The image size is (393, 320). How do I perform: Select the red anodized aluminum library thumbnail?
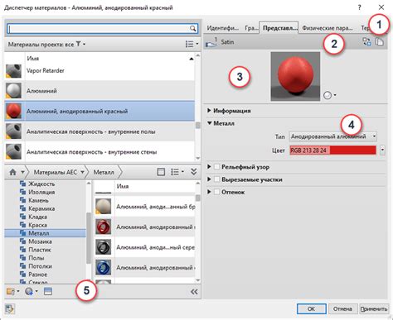click(103, 227)
